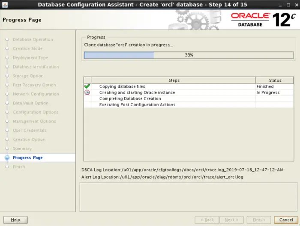Select User Credentials step in sidebar

(x=30, y=130)
